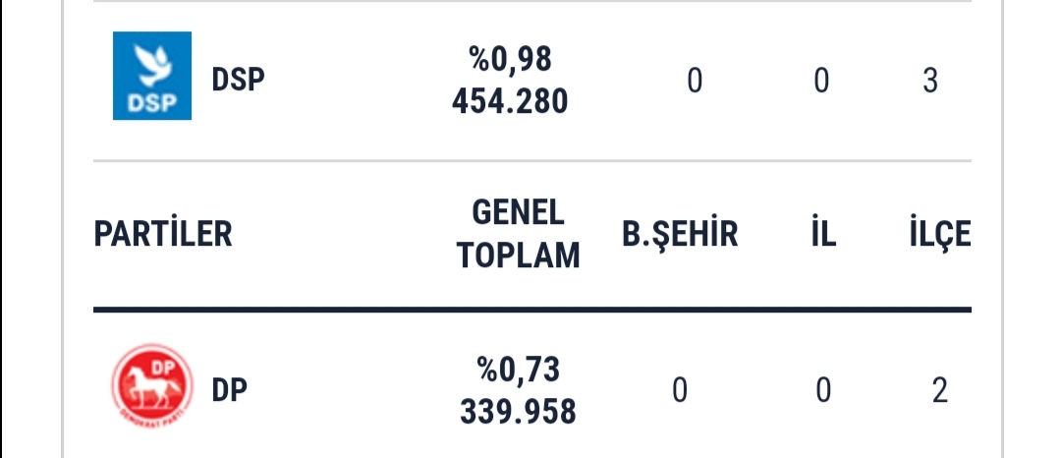Click the DP party horse logo

[x=152, y=387]
